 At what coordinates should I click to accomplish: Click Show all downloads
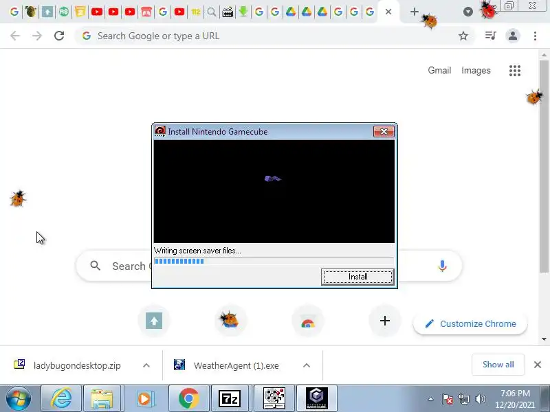tap(498, 365)
